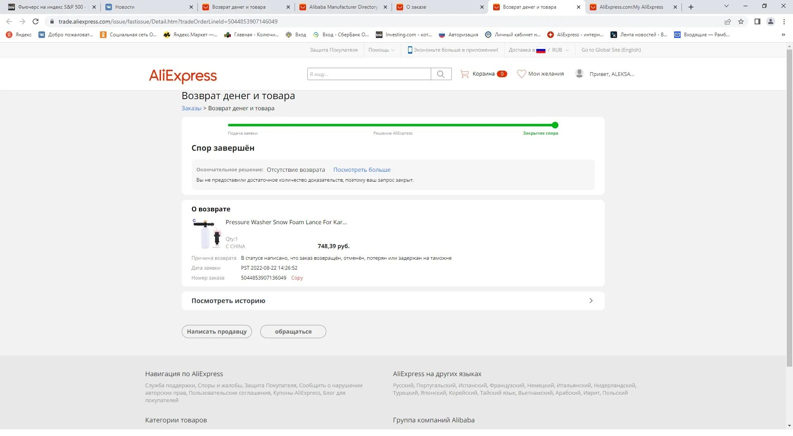Screen dimensions: 793x436
Task: Click the foam lance product thumbnail
Action: point(207,234)
